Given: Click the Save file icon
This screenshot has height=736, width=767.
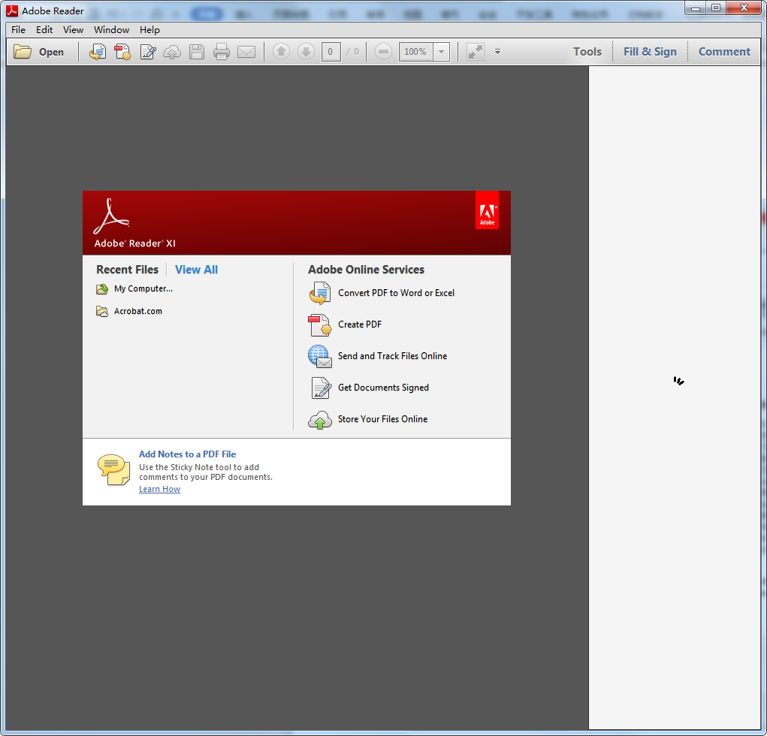Looking at the screenshot, I should [x=197, y=52].
